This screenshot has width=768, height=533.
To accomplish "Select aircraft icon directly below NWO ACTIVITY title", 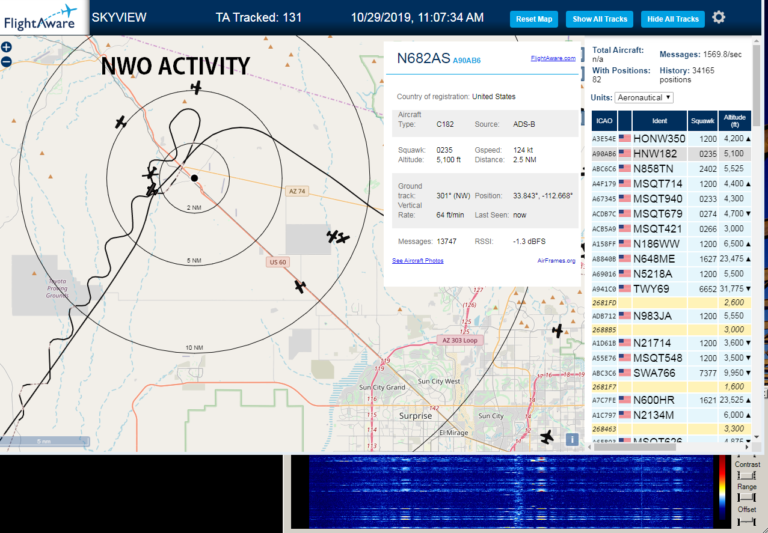I will click(x=196, y=88).
